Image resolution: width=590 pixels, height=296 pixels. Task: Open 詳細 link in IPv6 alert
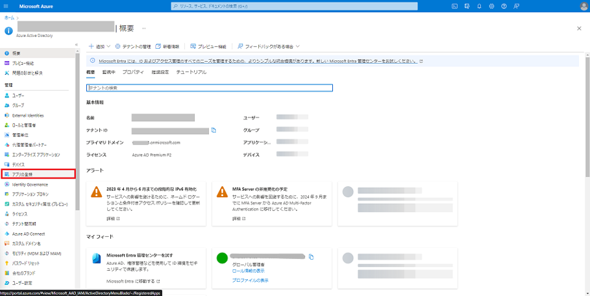(113, 219)
